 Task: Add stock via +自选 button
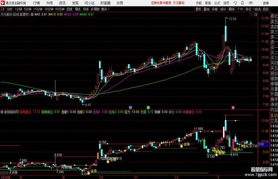[x=257, y=9]
